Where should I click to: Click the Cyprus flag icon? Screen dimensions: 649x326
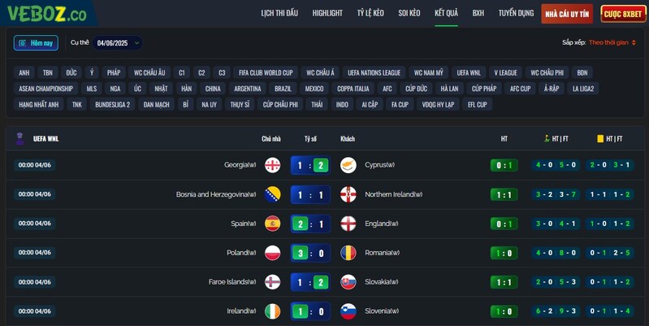click(348, 165)
